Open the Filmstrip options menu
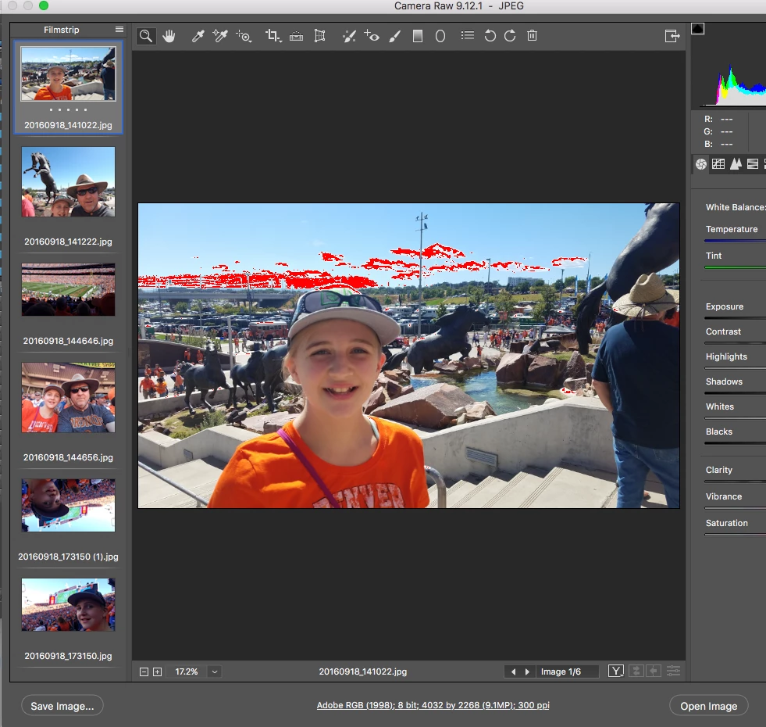Screen dimensions: 766x727 click(119, 30)
